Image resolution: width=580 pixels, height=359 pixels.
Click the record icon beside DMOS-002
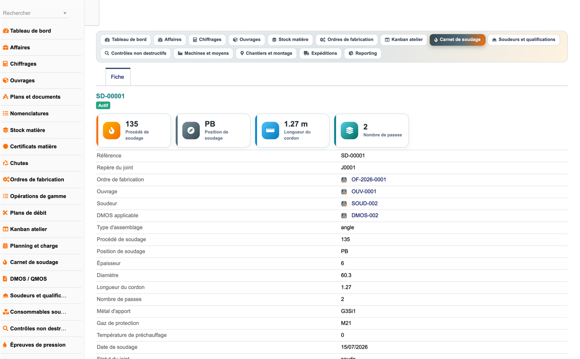tap(344, 216)
